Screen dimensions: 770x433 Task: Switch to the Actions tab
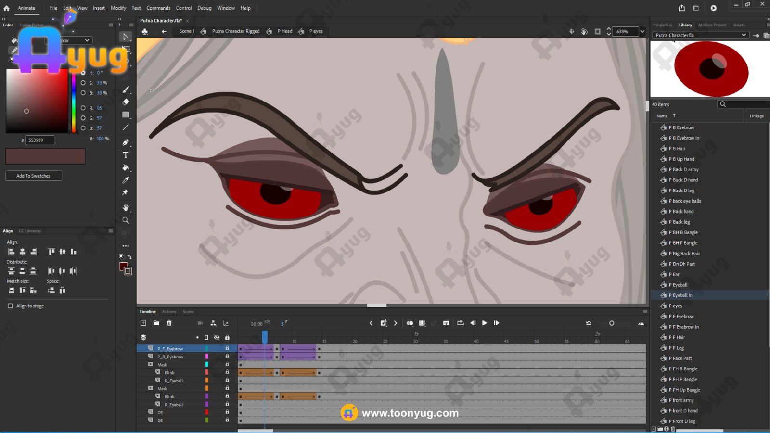(169, 312)
